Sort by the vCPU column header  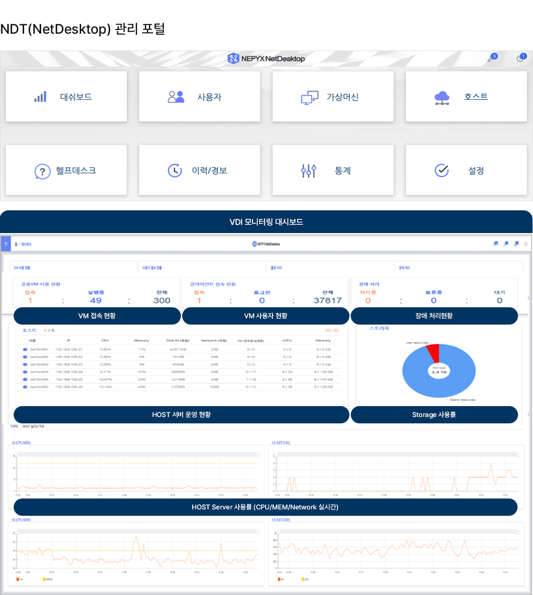pyautogui.click(x=287, y=341)
